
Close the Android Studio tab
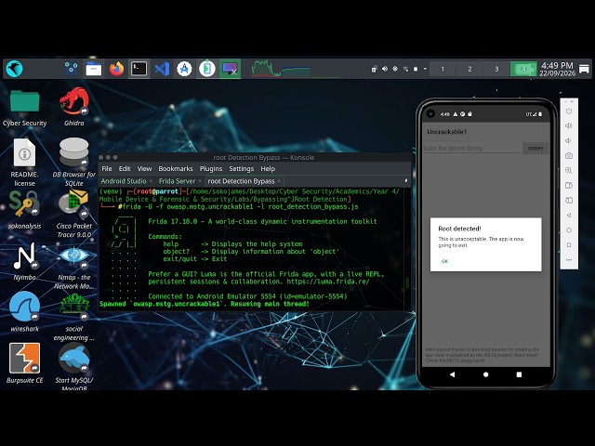point(151,181)
